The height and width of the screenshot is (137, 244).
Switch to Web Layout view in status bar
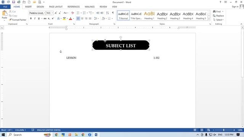point(209,130)
